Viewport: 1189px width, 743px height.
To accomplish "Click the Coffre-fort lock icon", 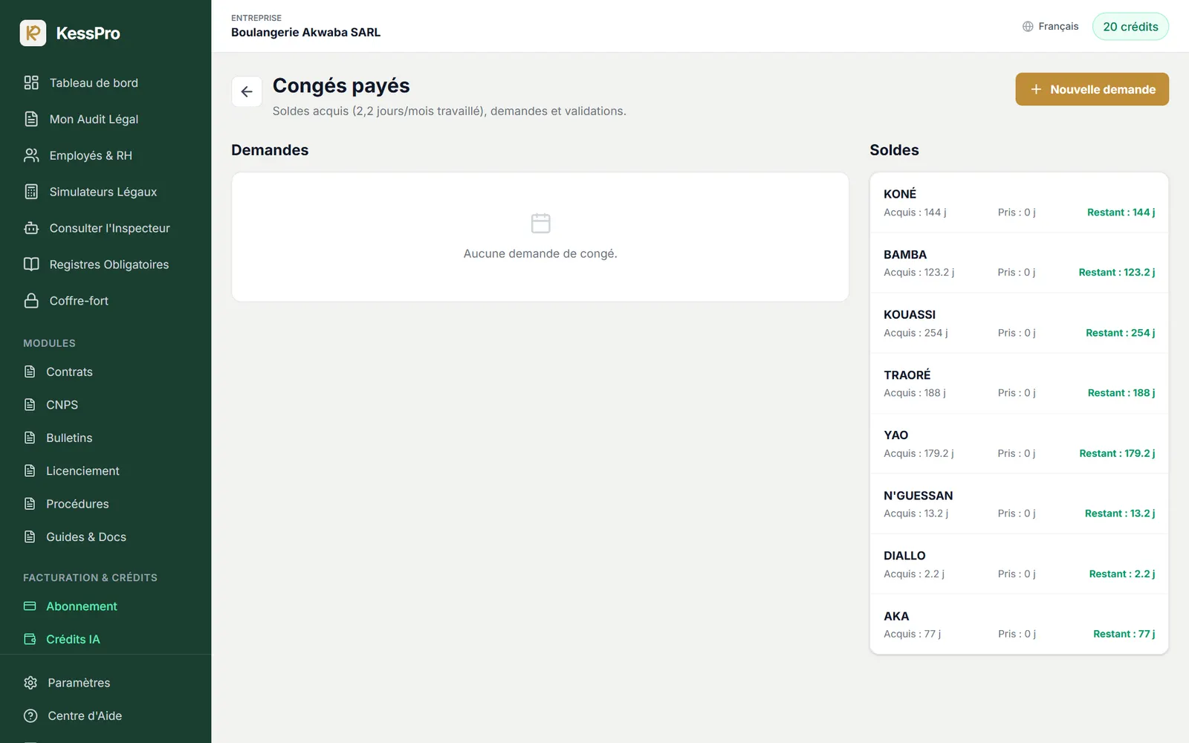I will pos(31,301).
